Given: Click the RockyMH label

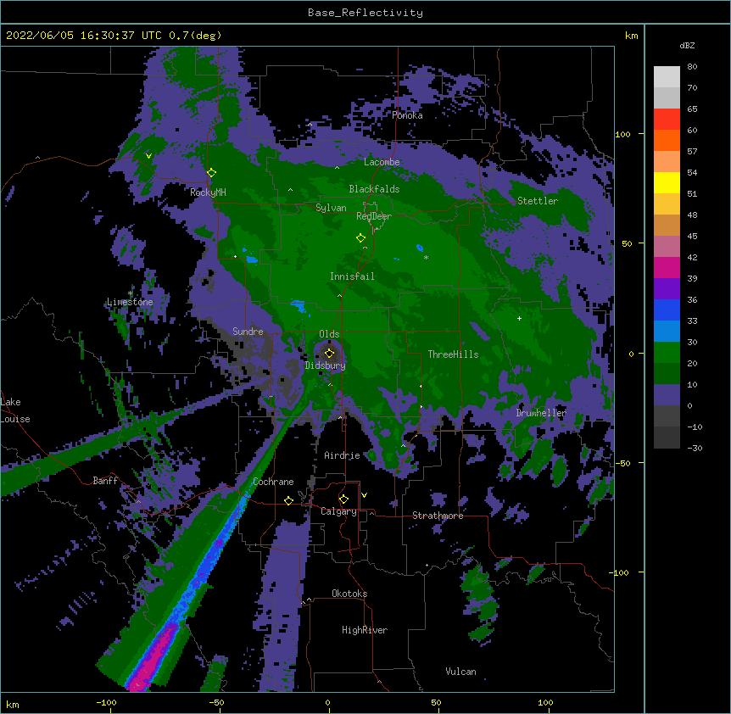Looking at the screenshot, I should 208,192.
